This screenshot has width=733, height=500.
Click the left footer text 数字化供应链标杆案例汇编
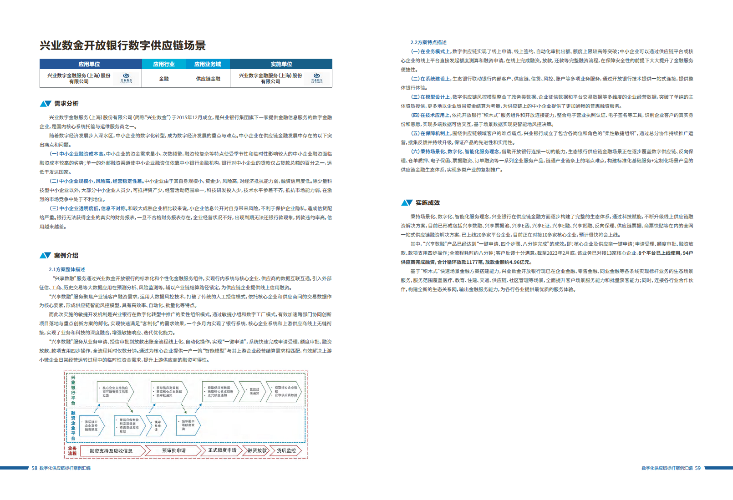coord(65,468)
